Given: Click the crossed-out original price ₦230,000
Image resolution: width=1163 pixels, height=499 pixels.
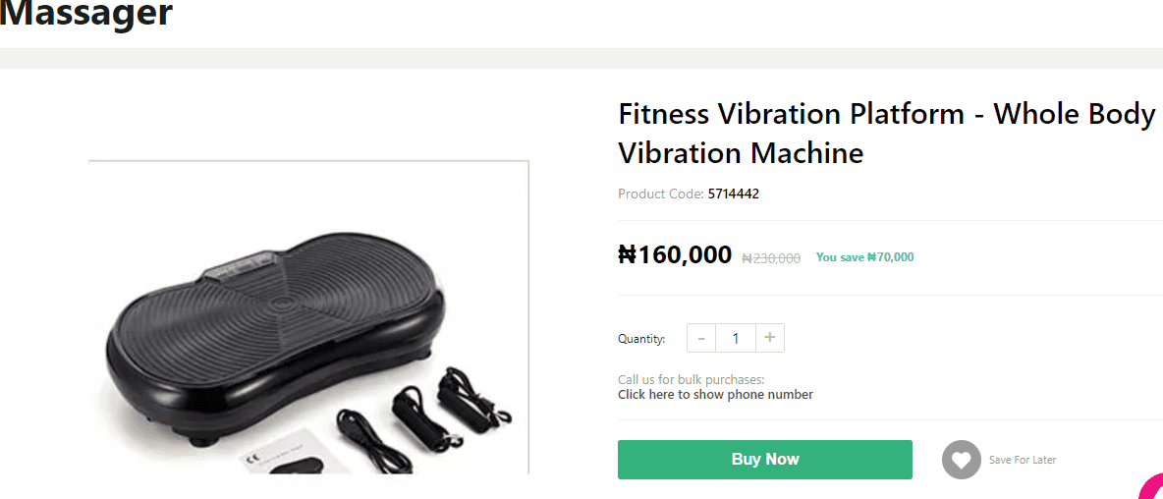Looking at the screenshot, I should coord(771,258).
